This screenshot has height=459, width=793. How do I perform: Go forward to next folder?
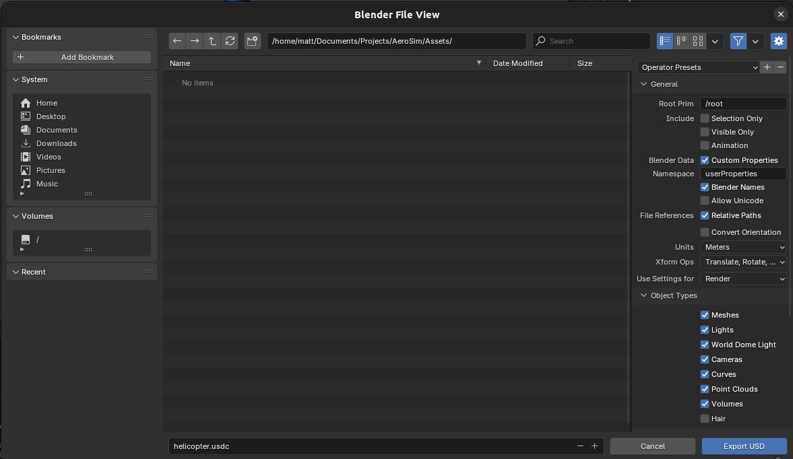(195, 41)
